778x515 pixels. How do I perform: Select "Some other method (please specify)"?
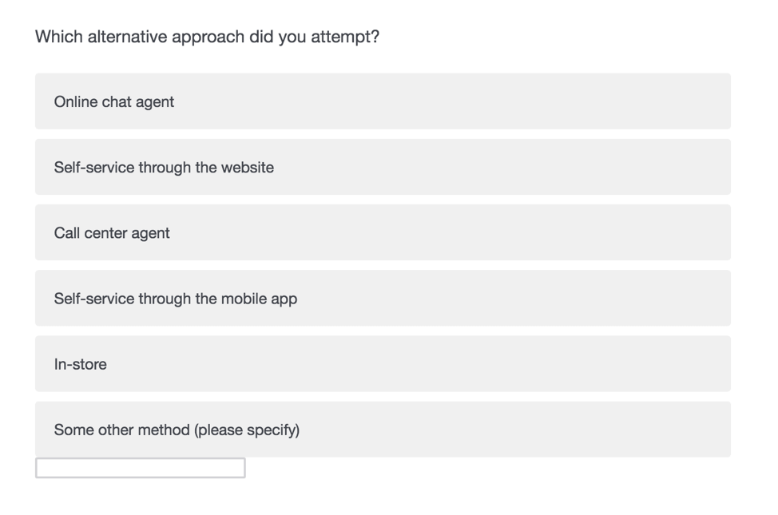coord(382,430)
